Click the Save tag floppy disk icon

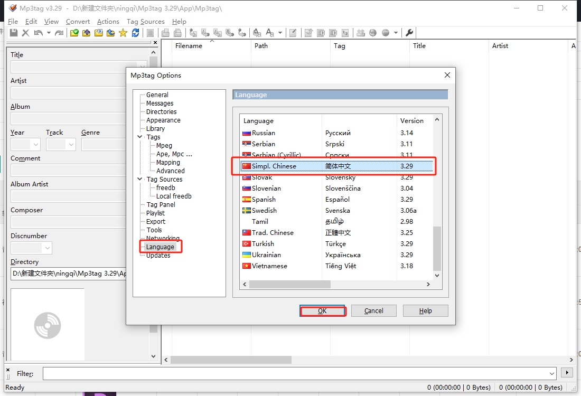tap(14, 33)
